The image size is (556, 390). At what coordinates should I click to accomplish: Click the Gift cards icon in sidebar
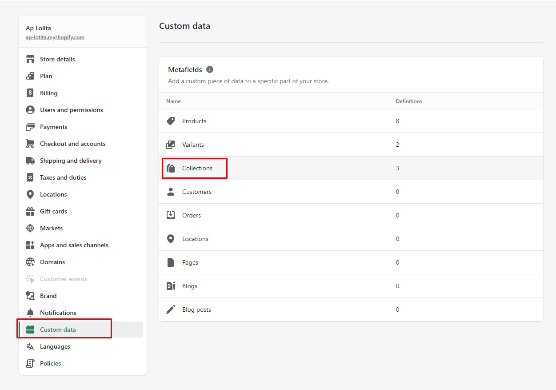click(30, 211)
